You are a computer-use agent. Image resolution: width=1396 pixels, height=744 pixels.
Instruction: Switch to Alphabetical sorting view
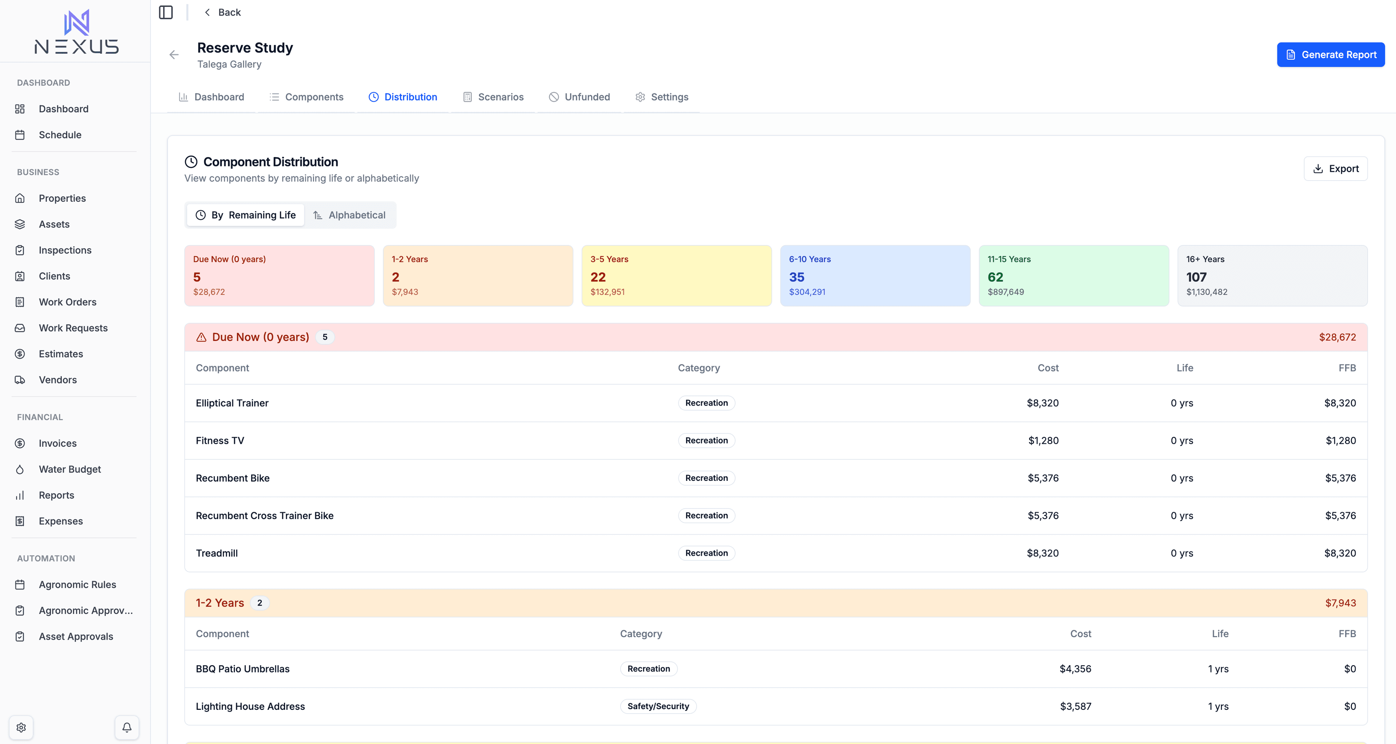point(349,215)
